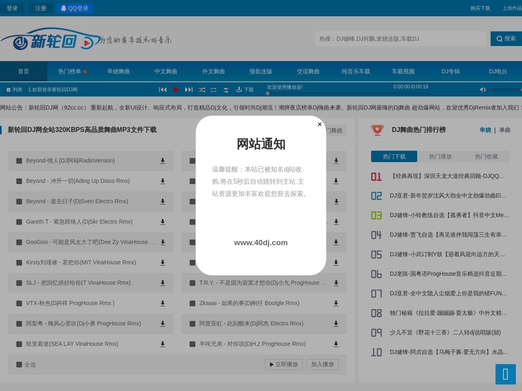Download 半吨兄弟 - 对你说 track
Screen dimensions: 522x391
(x=336, y=344)
